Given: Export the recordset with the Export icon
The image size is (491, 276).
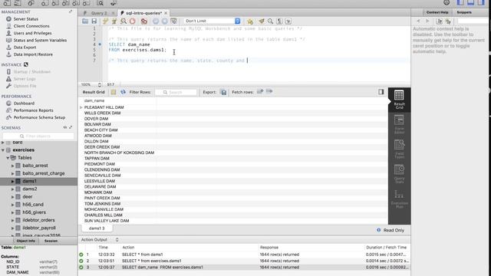Looking at the screenshot, I should (x=223, y=92).
